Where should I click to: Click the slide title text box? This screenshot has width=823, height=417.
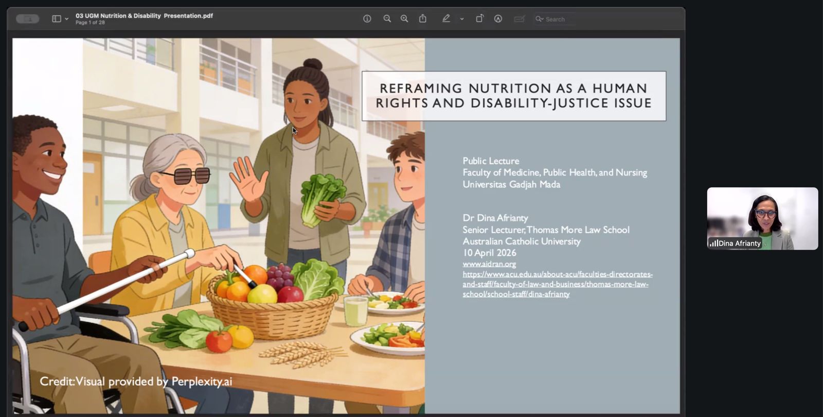(514, 96)
